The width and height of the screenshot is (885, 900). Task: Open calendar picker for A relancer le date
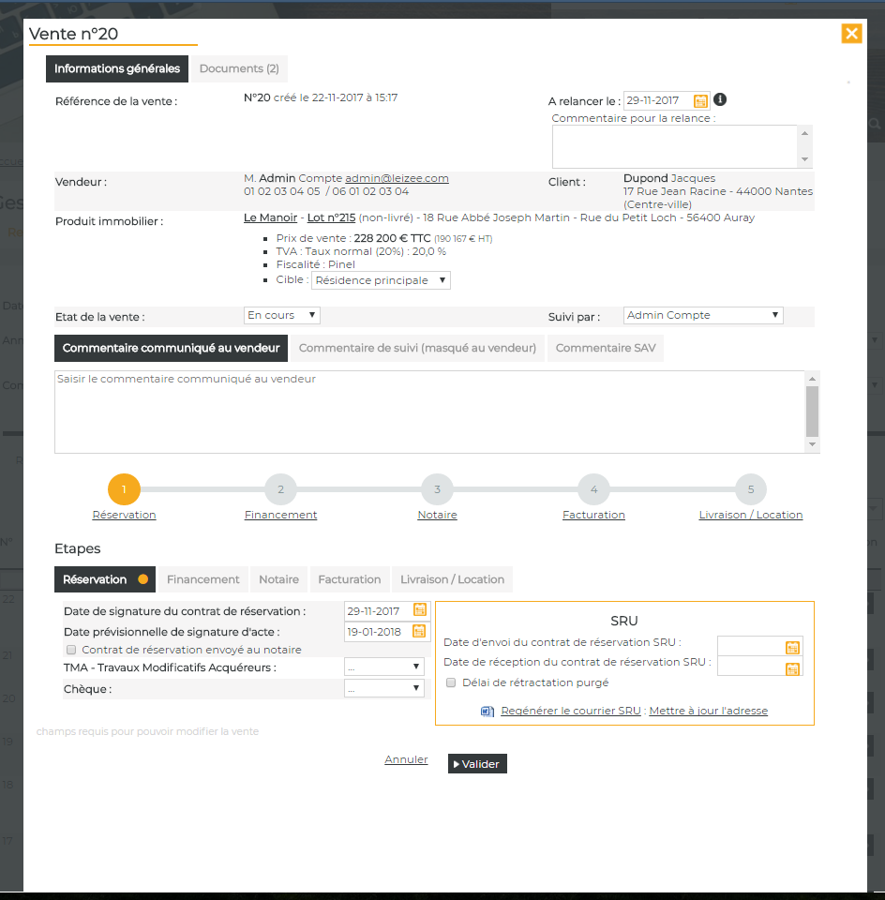700,101
